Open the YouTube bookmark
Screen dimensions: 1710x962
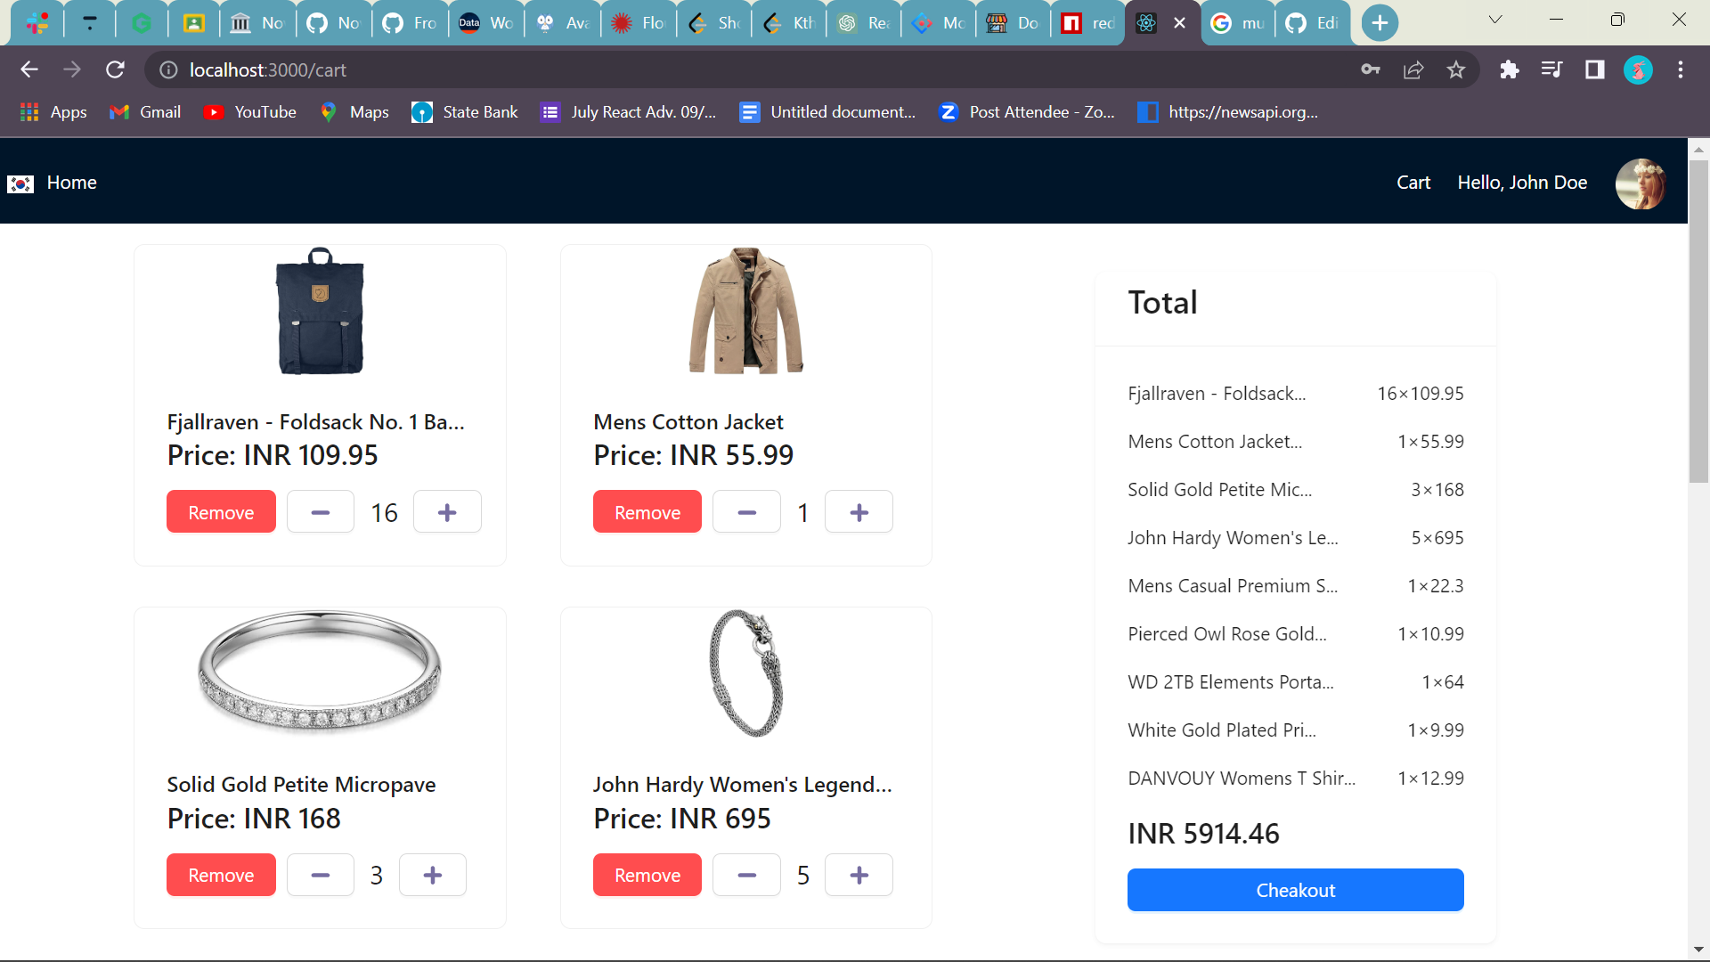[249, 112]
